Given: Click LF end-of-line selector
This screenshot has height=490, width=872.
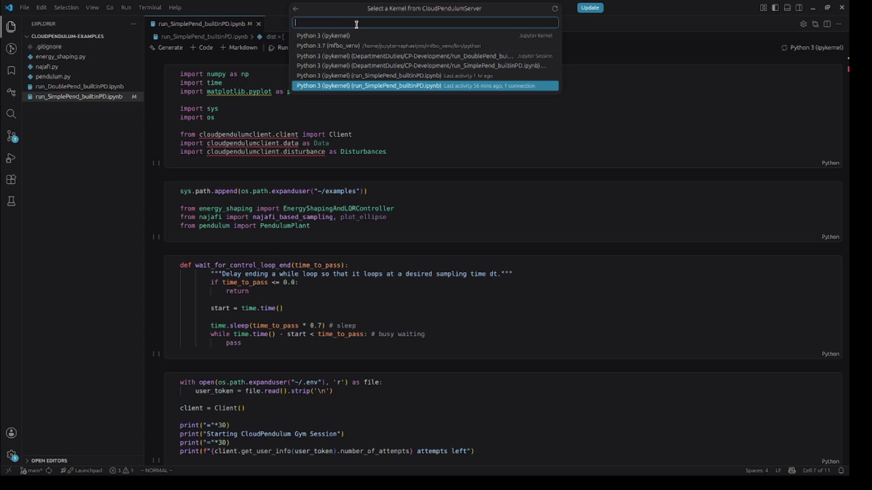Looking at the screenshot, I should (778, 470).
